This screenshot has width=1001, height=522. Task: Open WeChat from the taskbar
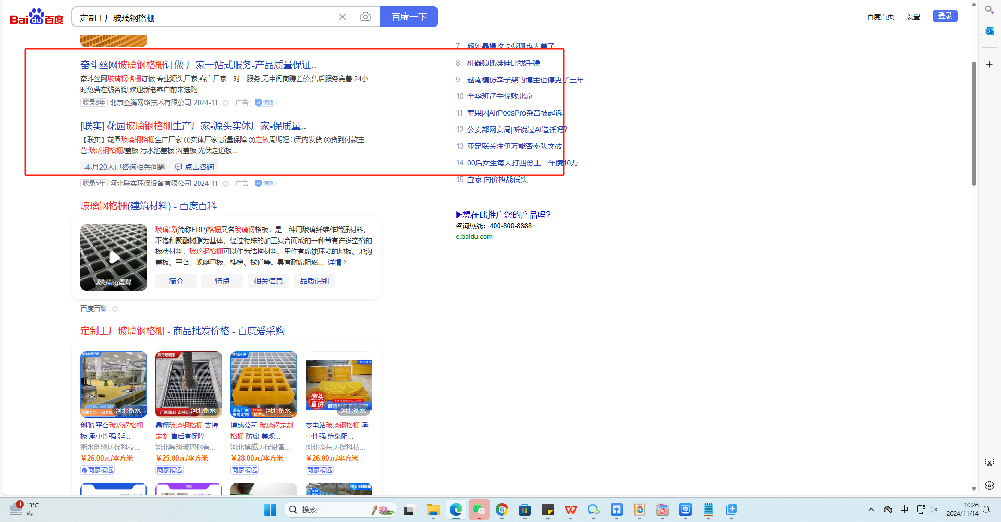(x=479, y=510)
